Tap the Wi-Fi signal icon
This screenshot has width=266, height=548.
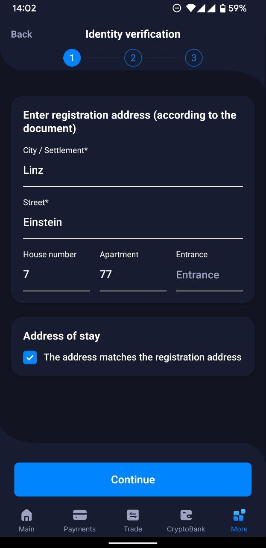tap(190, 8)
